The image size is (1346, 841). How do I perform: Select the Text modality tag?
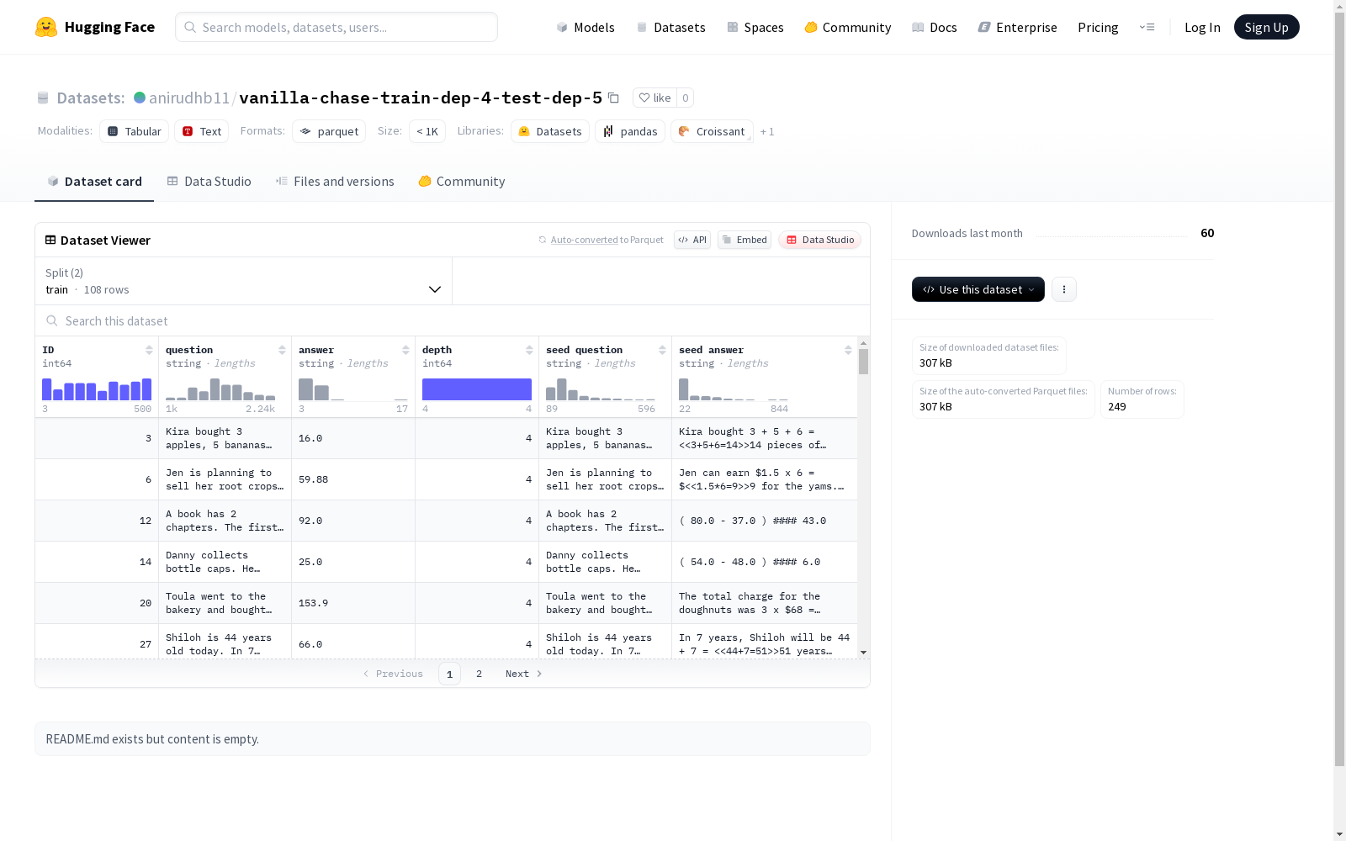pos(202,131)
